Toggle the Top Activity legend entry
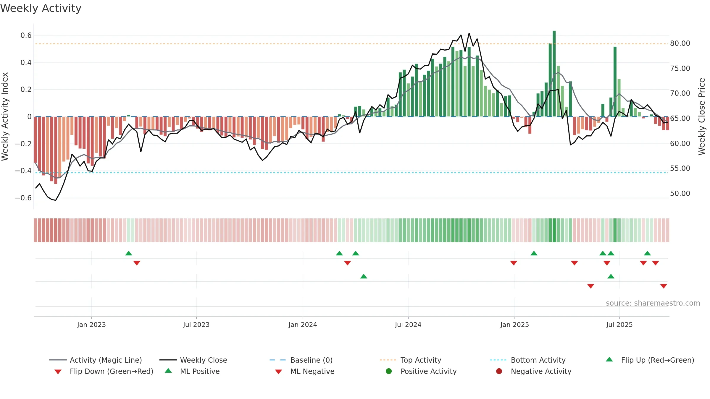 410,360
